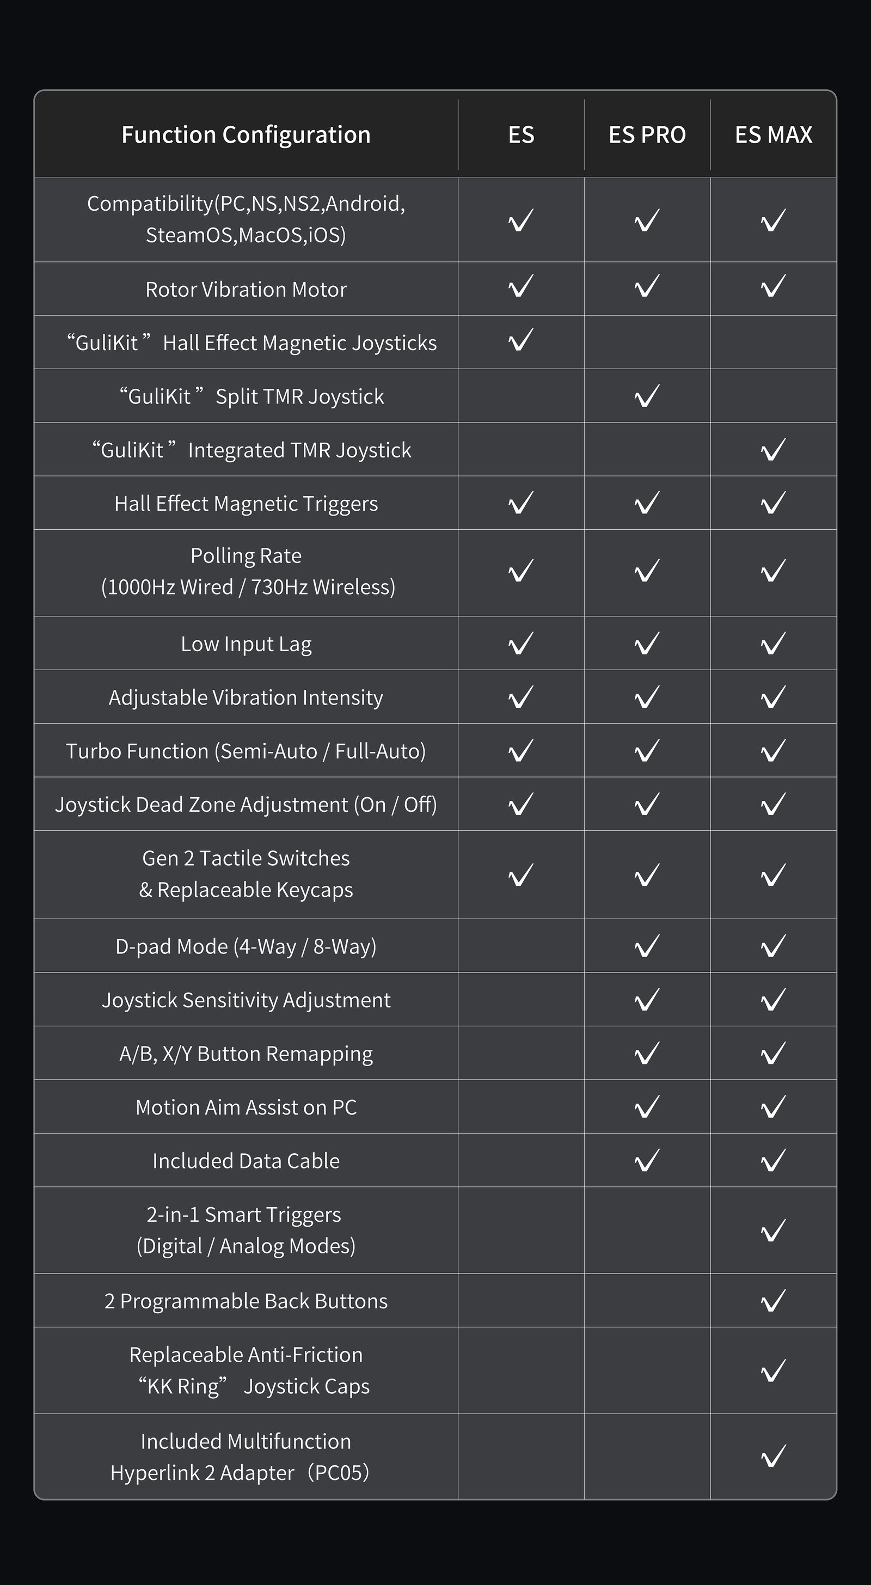Click the Function Configuration header
Image resolution: width=871 pixels, height=1585 pixels.
pyautogui.click(x=246, y=134)
